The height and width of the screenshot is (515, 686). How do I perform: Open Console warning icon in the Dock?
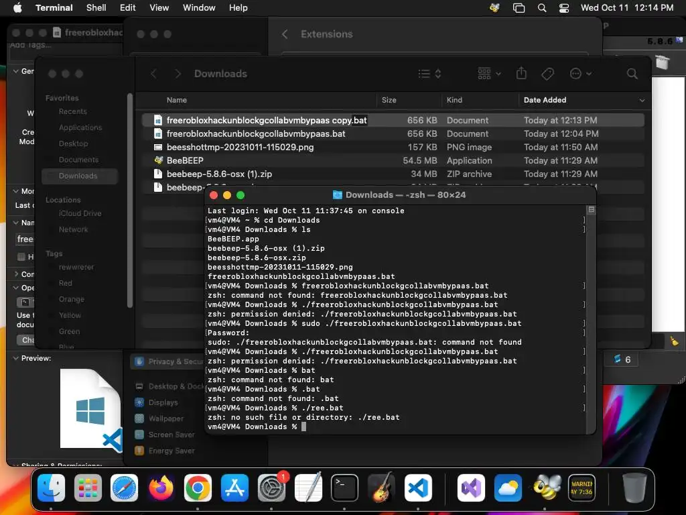pyautogui.click(x=581, y=488)
